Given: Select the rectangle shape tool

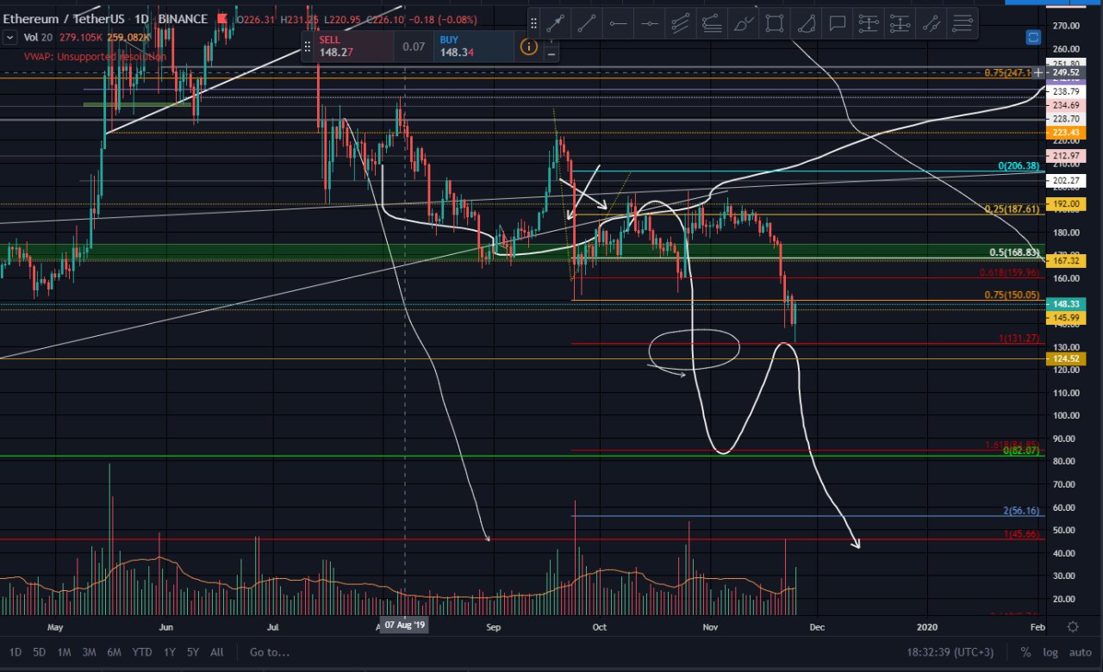Looking at the screenshot, I should (775, 24).
